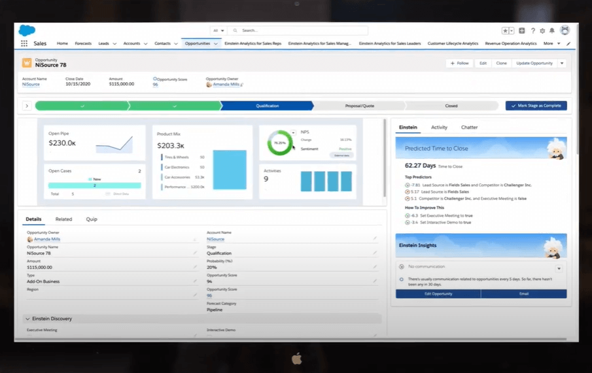Select the Proposal/Quote path stage
This screenshot has width=592, height=373.
(359, 106)
